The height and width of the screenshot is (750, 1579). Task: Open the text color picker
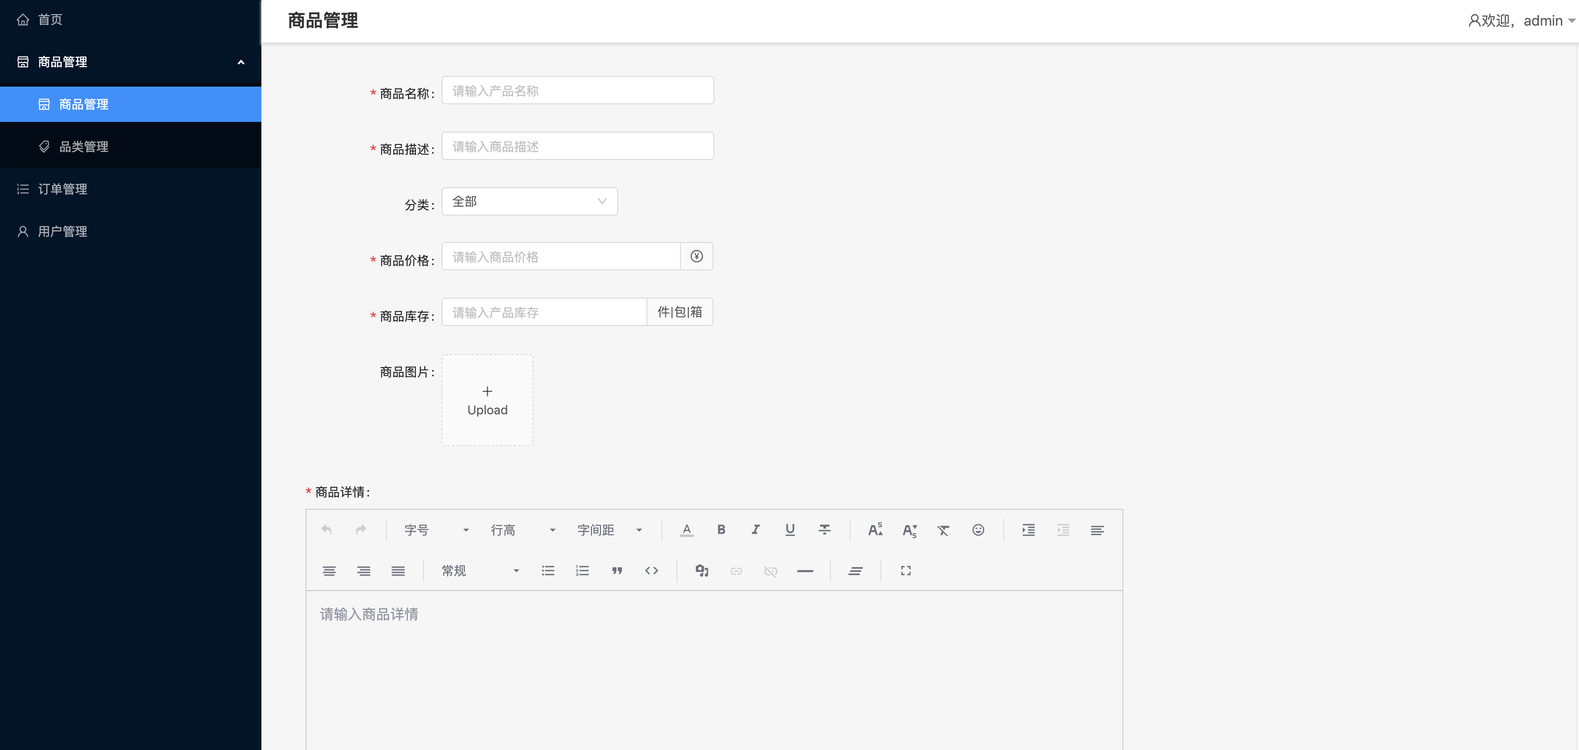point(687,530)
